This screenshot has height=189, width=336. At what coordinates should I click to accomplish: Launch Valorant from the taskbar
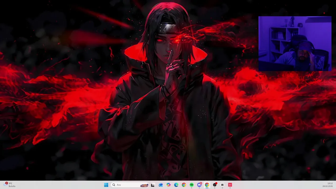point(230,185)
